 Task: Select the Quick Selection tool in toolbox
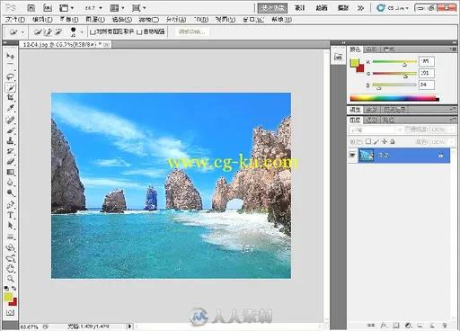(x=10, y=87)
